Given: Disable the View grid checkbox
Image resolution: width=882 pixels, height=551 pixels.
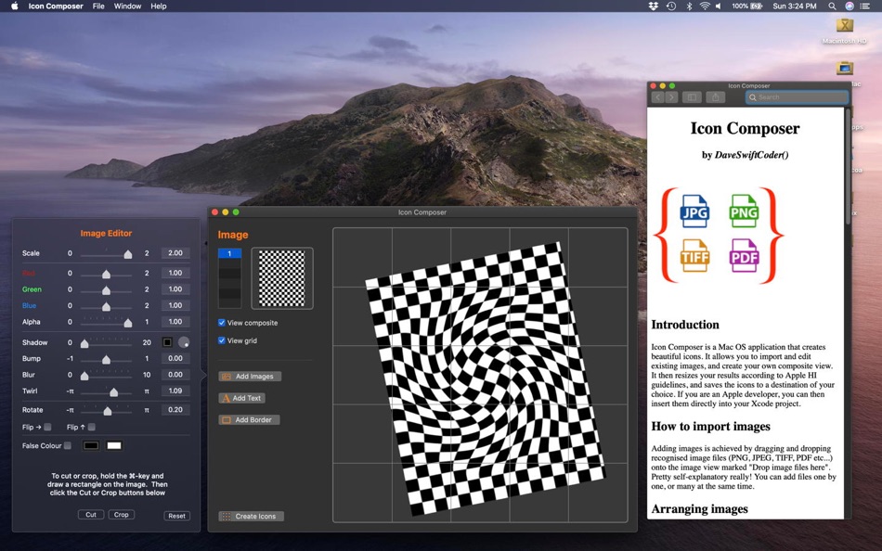Looking at the screenshot, I should pyautogui.click(x=222, y=340).
